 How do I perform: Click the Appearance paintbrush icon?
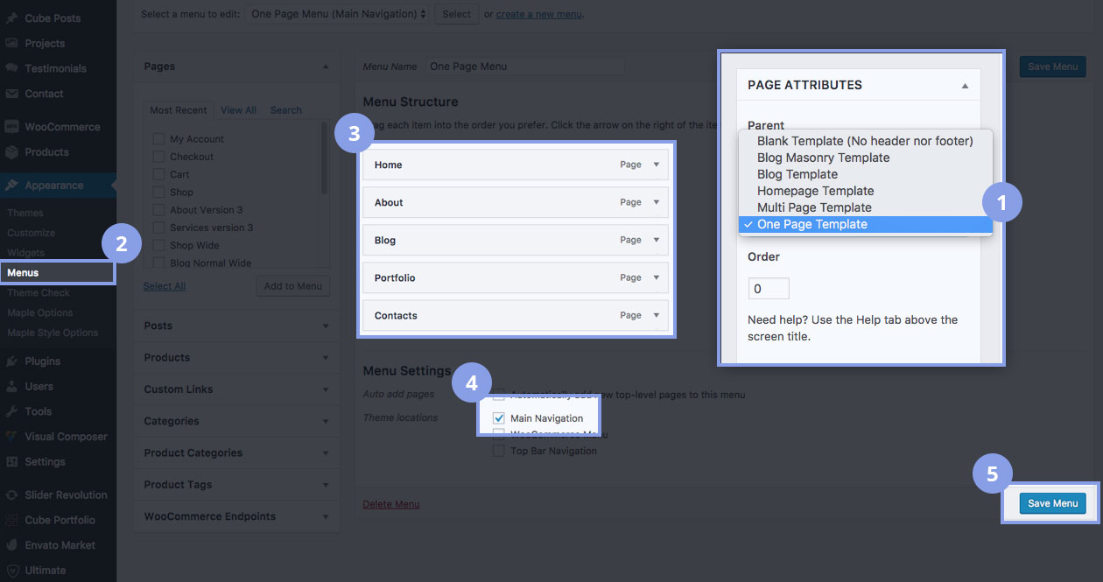[12, 186]
